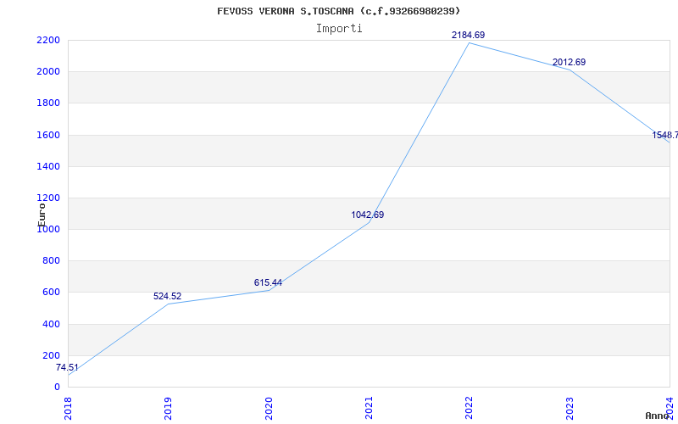Click the 400 y-axis tick label

[51, 325]
